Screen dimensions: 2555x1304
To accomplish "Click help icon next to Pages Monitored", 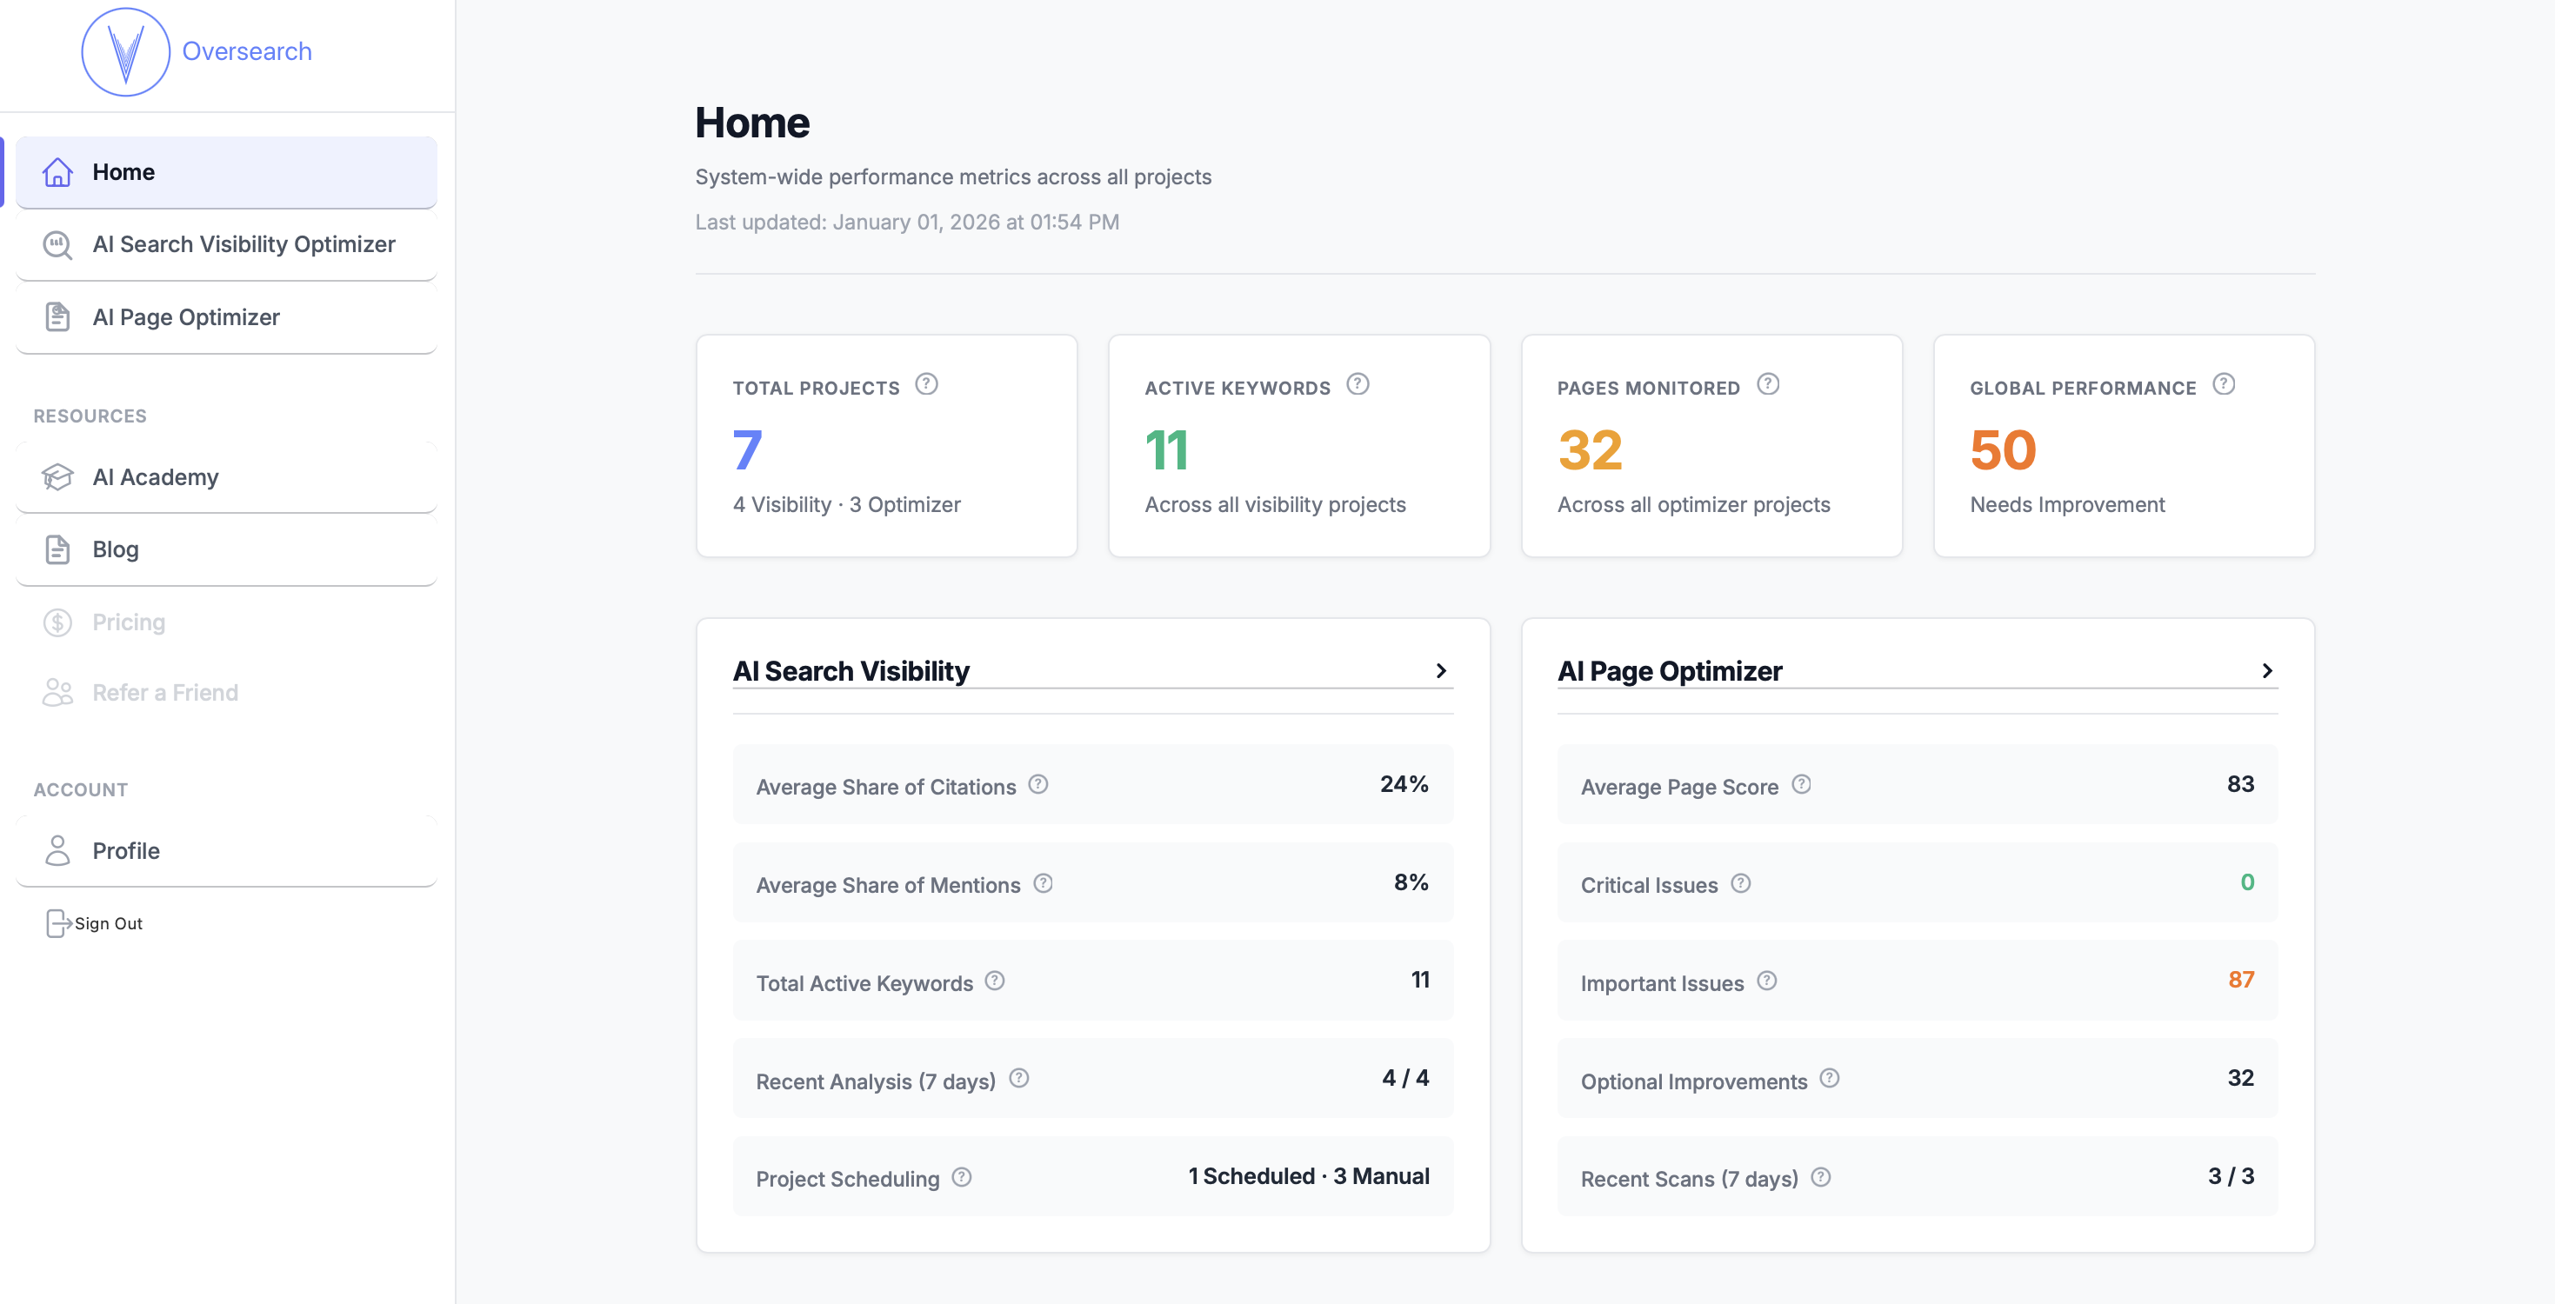I will click(x=1767, y=383).
